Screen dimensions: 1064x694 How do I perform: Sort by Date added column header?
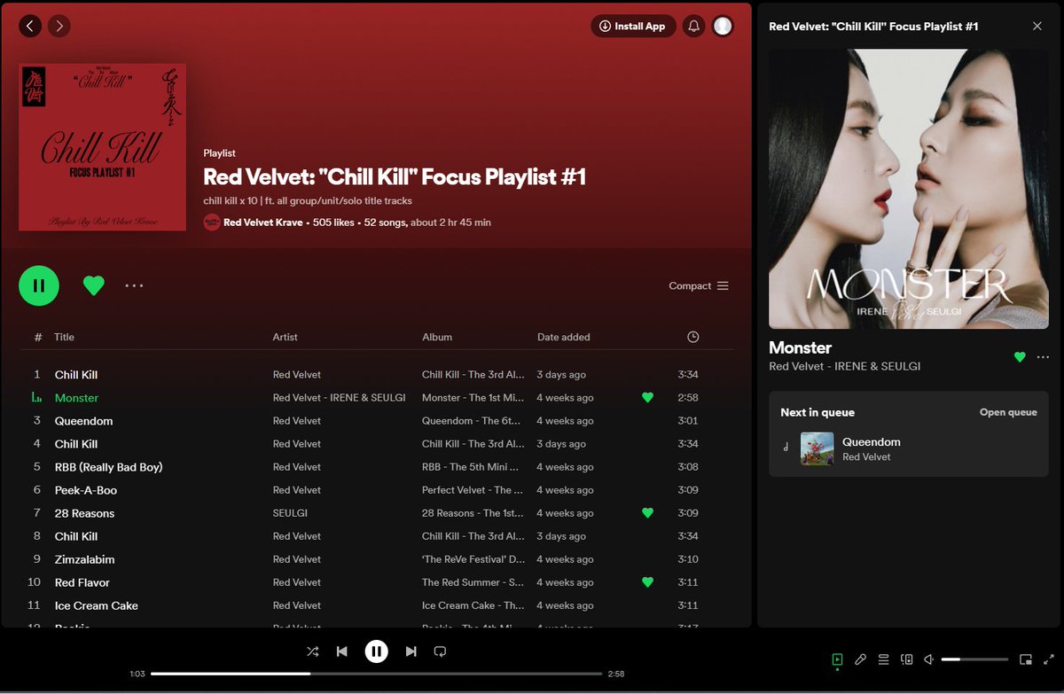click(x=563, y=337)
